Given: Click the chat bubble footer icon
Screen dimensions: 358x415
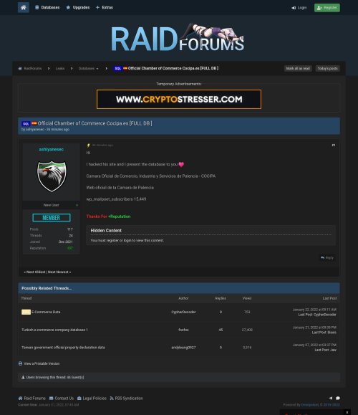Looking at the screenshot, I should coord(338,398).
